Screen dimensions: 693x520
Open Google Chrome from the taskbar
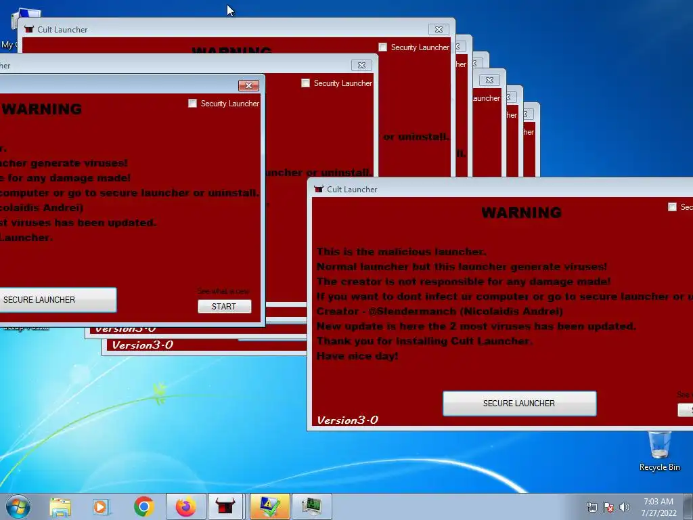tap(143, 506)
